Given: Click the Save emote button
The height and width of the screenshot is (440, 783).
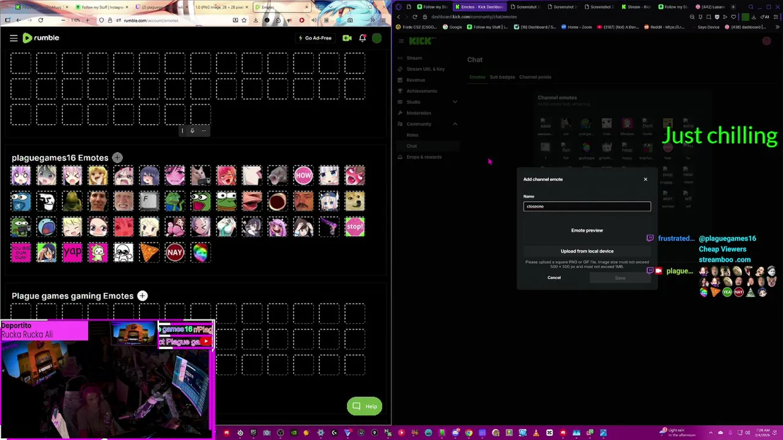Looking at the screenshot, I should coord(620,278).
